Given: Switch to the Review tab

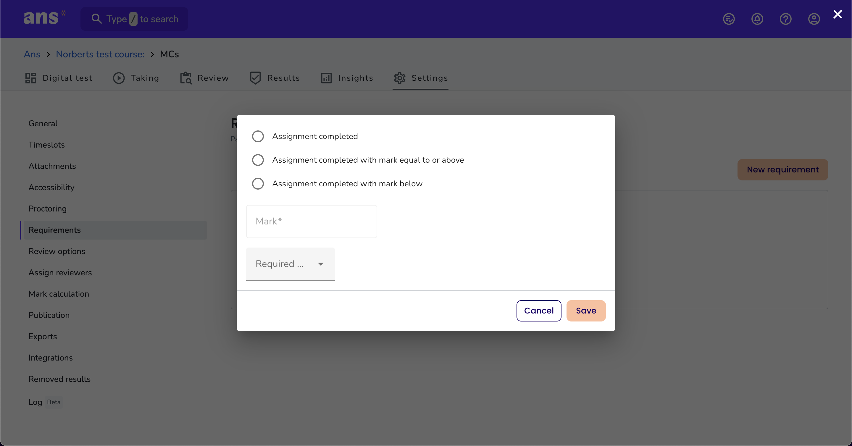Looking at the screenshot, I should (204, 78).
